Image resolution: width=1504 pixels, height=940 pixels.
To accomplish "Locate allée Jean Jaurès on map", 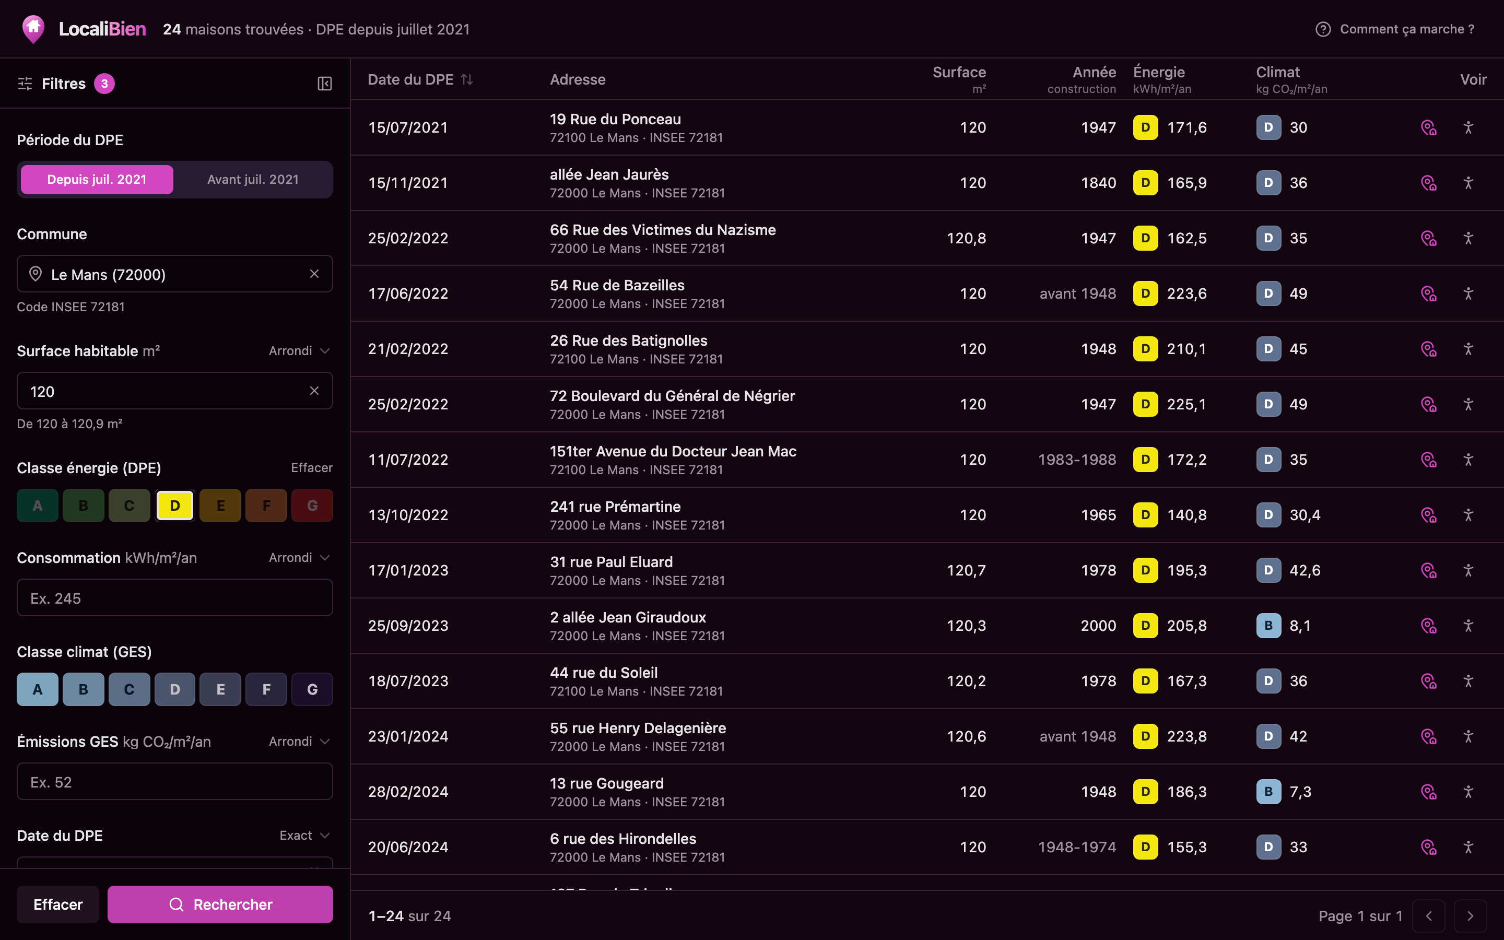I will pos(1429,183).
